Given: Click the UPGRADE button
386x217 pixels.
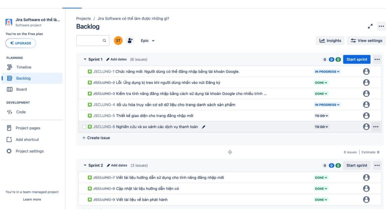Looking at the screenshot, I should [20, 43].
